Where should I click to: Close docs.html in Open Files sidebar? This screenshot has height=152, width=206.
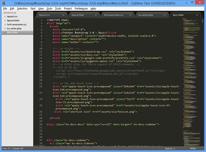[5, 33]
